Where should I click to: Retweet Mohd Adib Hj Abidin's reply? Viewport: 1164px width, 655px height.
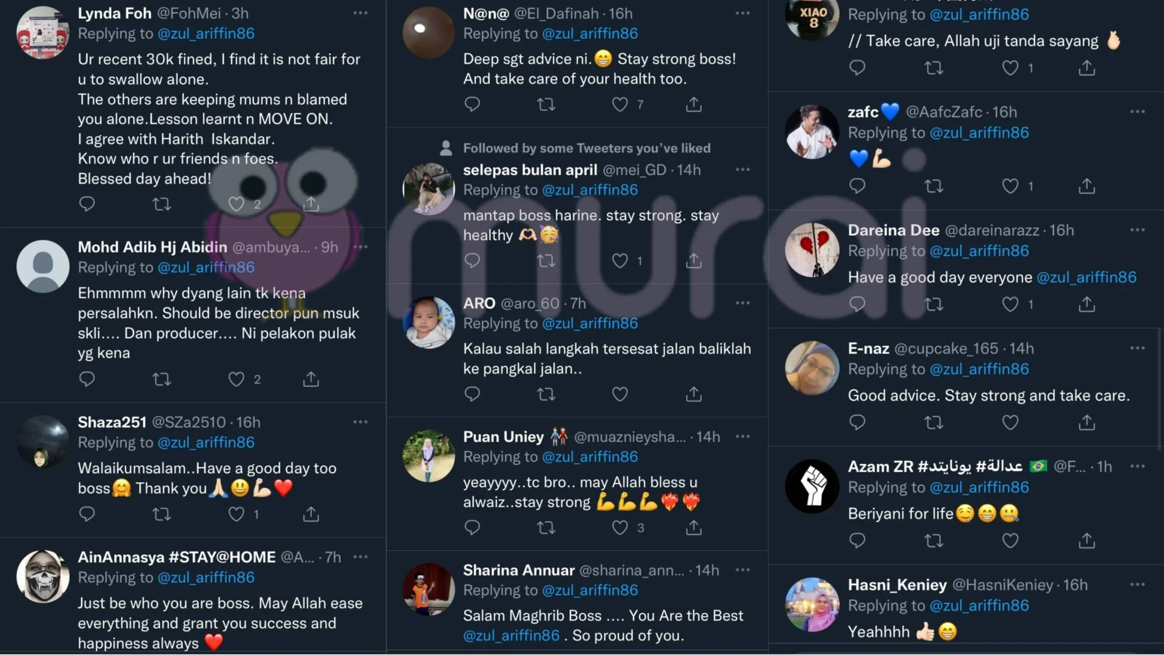[161, 380]
